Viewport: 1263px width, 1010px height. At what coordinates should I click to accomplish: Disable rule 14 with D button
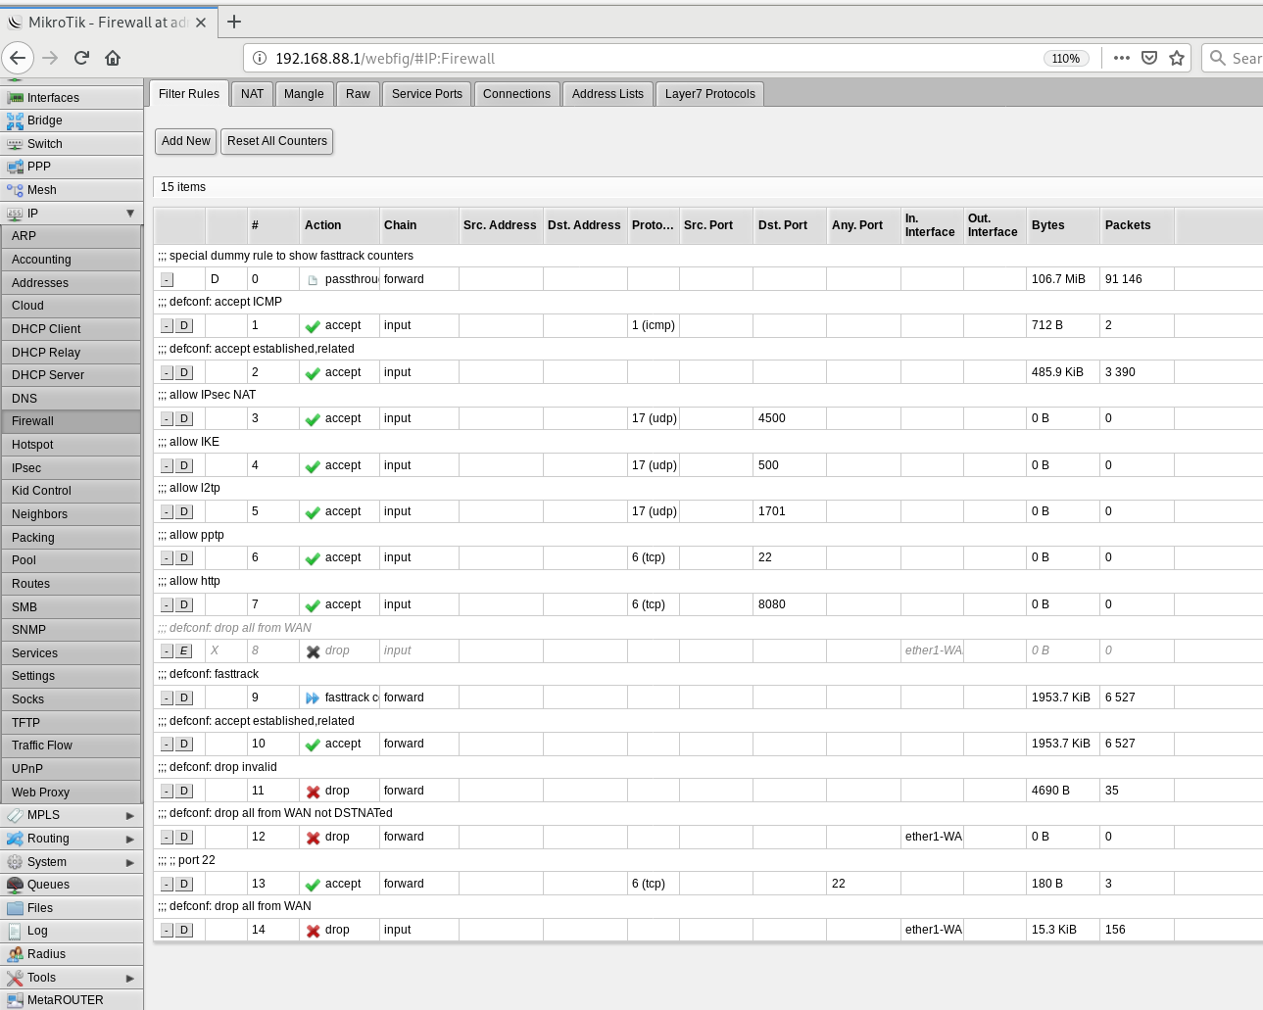184,931
